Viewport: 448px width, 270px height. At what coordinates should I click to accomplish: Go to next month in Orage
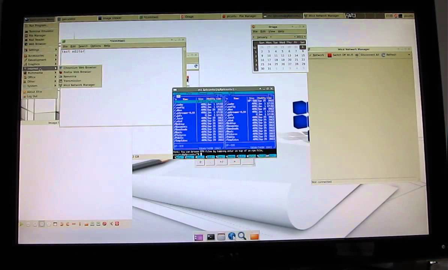click(x=271, y=37)
